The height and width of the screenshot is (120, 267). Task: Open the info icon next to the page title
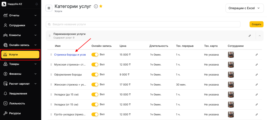[96, 7]
